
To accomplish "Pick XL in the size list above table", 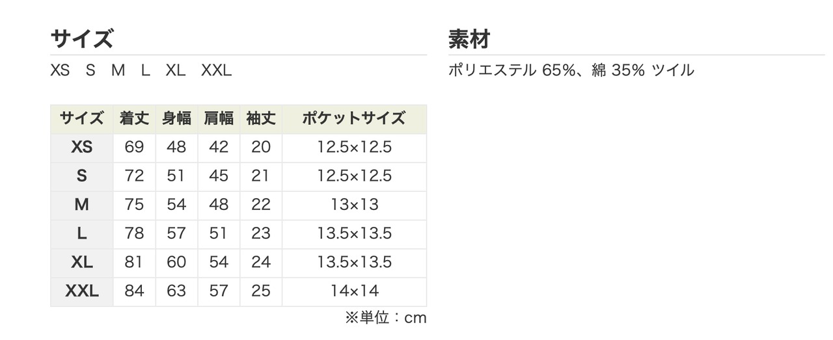I will (x=176, y=70).
